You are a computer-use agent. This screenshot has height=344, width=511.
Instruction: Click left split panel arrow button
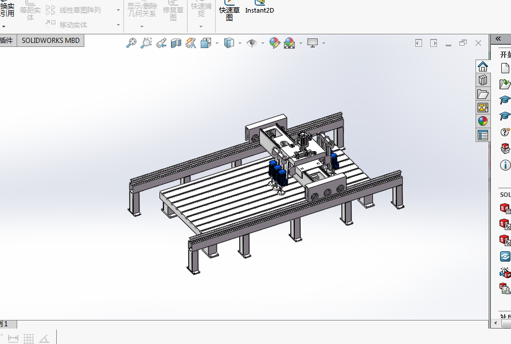pyautogui.click(x=419, y=43)
